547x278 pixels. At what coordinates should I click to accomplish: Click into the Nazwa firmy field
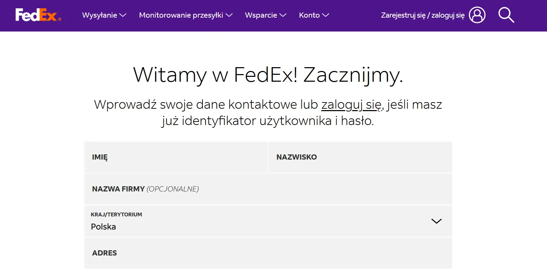(x=268, y=189)
